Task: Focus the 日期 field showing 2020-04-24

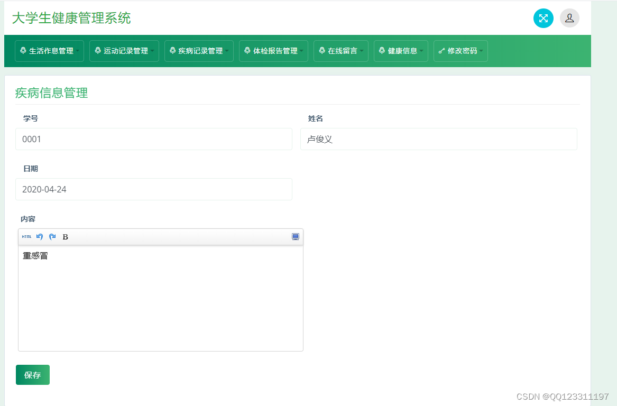Action: pyautogui.click(x=154, y=189)
